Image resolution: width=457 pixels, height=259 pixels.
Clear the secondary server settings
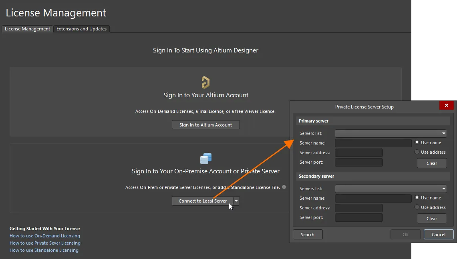(432, 219)
